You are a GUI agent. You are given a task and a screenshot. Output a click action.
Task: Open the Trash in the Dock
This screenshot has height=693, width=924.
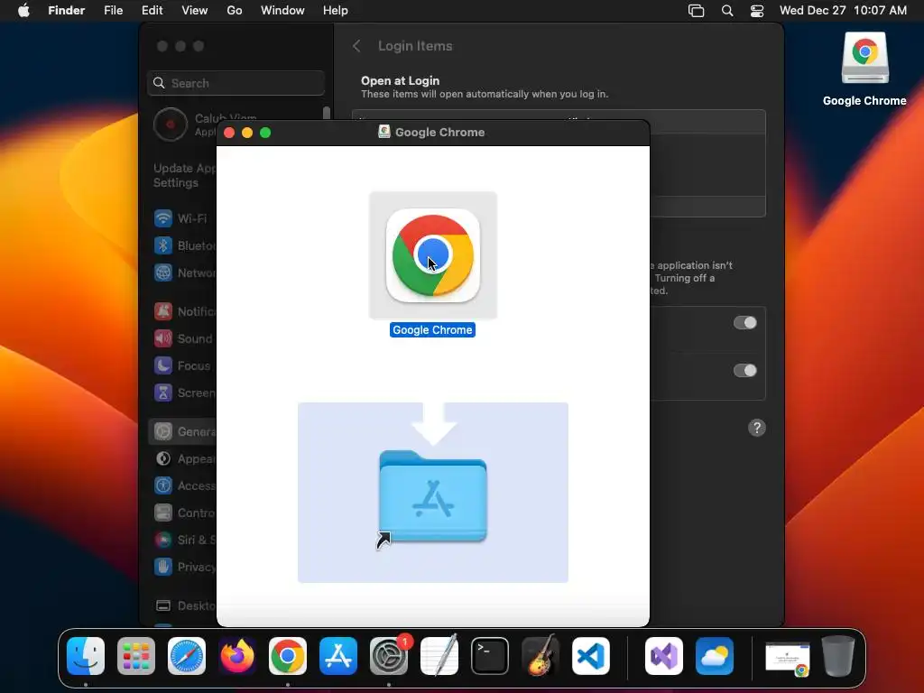(838, 656)
